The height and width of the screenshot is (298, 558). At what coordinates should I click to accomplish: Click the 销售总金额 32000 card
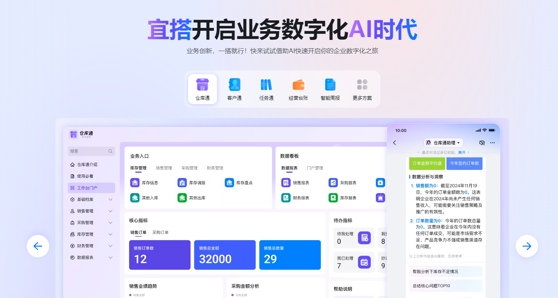point(225,255)
